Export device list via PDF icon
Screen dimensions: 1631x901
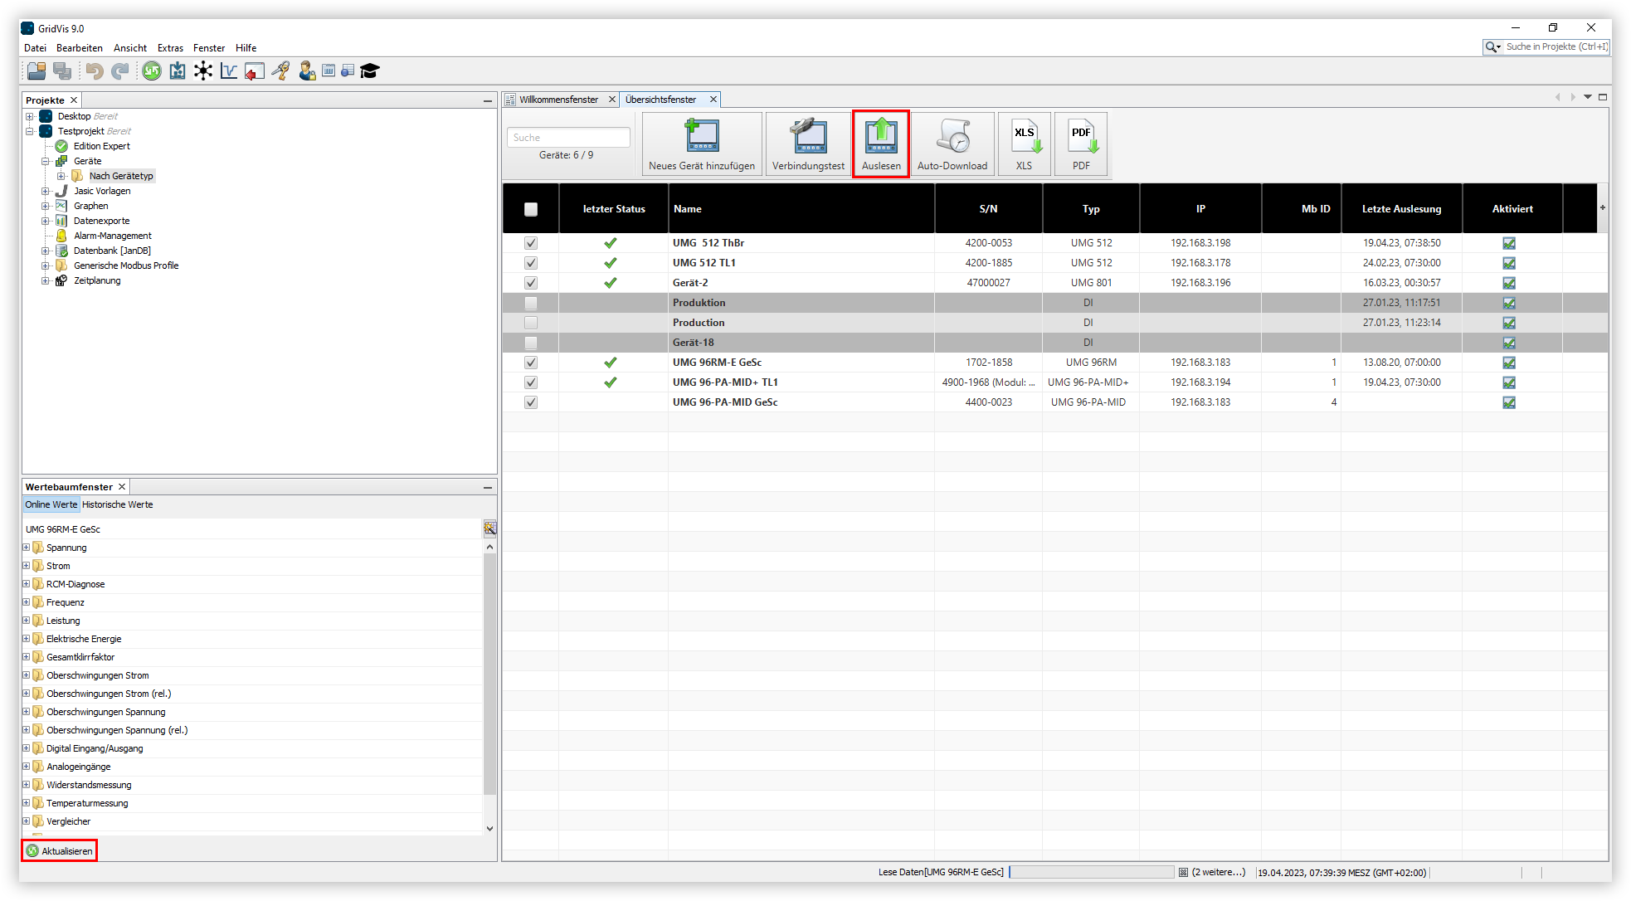click(1081, 144)
